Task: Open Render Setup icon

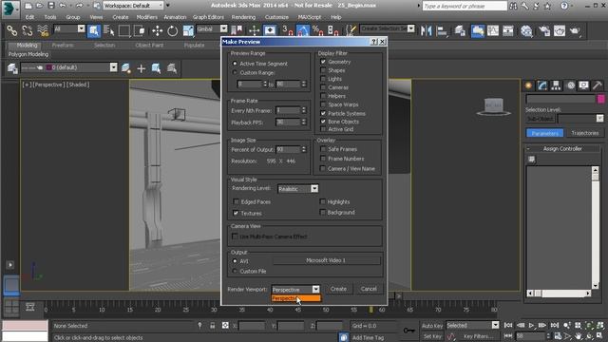Action: click(x=544, y=30)
